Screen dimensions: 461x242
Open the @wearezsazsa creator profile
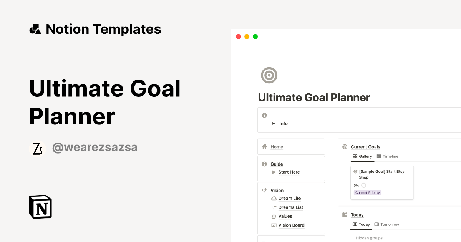[x=95, y=148]
